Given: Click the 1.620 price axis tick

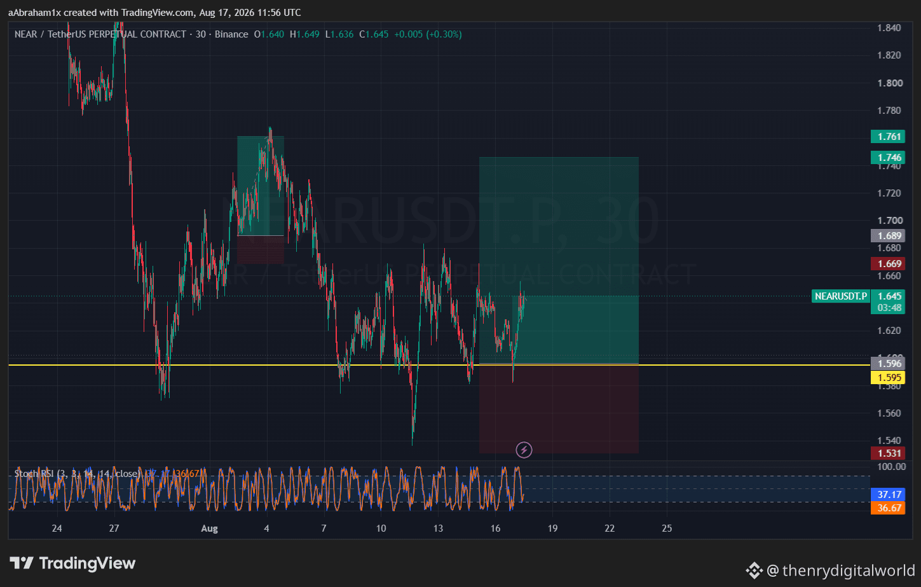Looking at the screenshot, I should [x=889, y=331].
